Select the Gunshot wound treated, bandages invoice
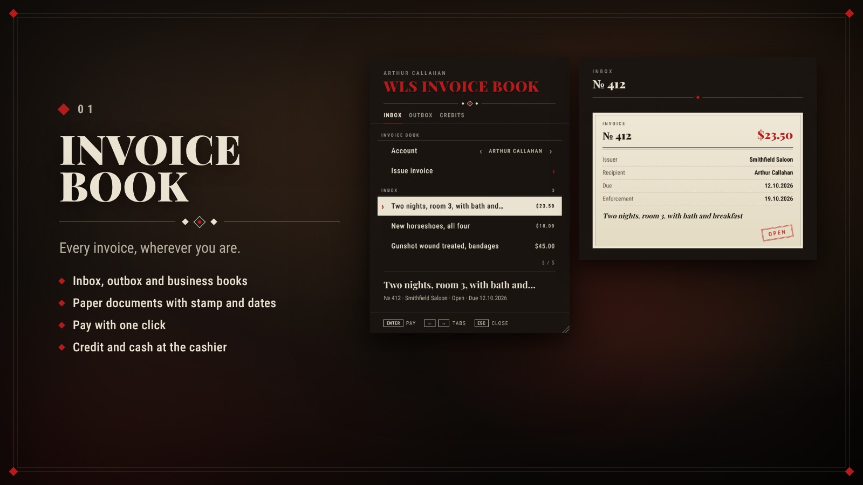The width and height of the screenshot is (863, 485). tap(469, 246)
